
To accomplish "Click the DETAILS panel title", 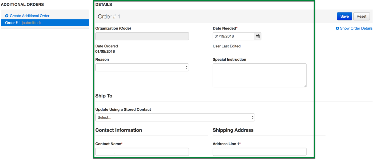I will click(x=104, y=5).
